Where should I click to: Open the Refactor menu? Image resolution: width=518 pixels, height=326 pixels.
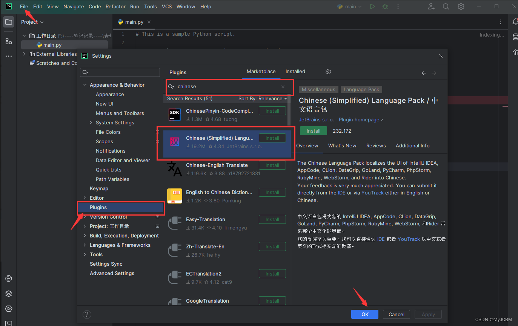click(115, 6)
